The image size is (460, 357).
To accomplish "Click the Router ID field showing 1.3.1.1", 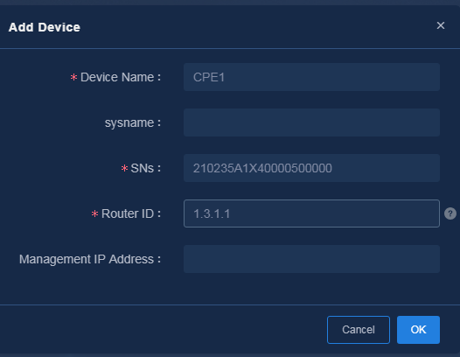I will (311, 213).
